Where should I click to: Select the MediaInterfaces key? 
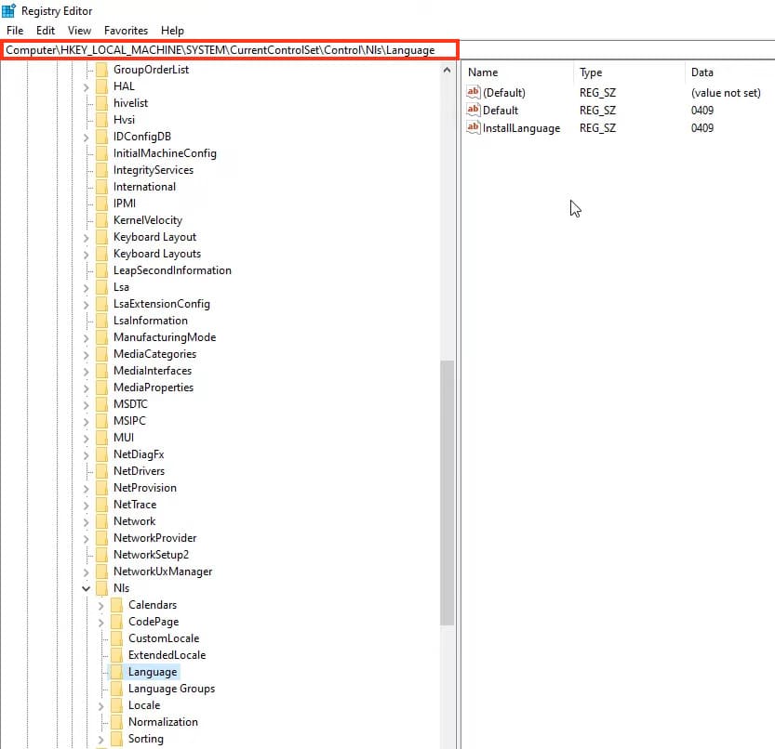coord(153,371)
